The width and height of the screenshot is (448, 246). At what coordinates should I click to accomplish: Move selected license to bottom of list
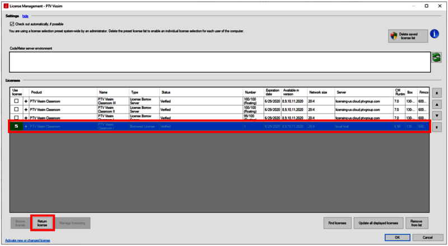tap(437, 127)
